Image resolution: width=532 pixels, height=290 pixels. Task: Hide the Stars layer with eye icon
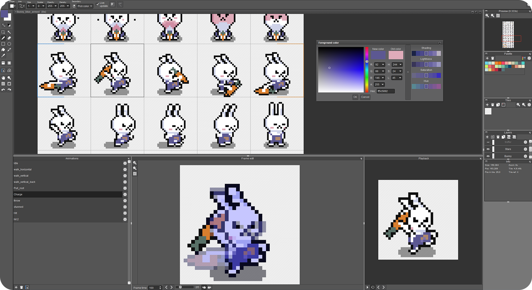point(488,149)
